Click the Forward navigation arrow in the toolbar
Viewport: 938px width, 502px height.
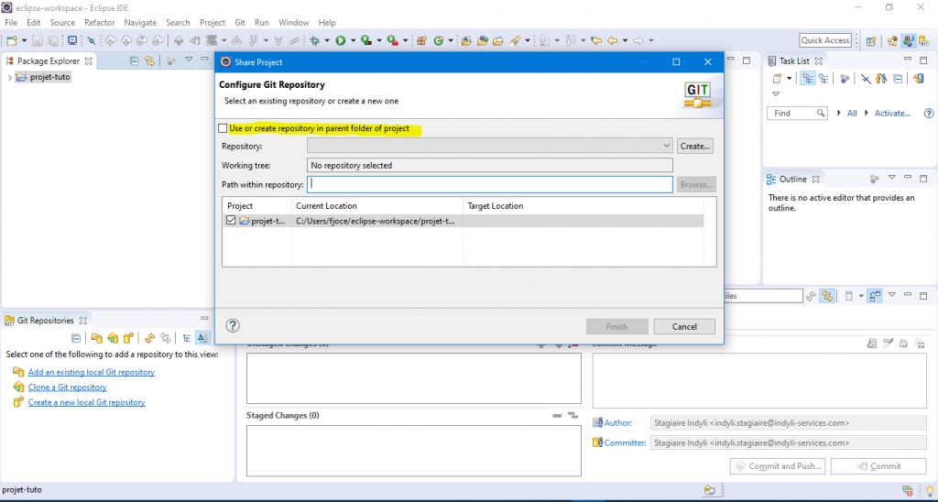click(638, 40)
